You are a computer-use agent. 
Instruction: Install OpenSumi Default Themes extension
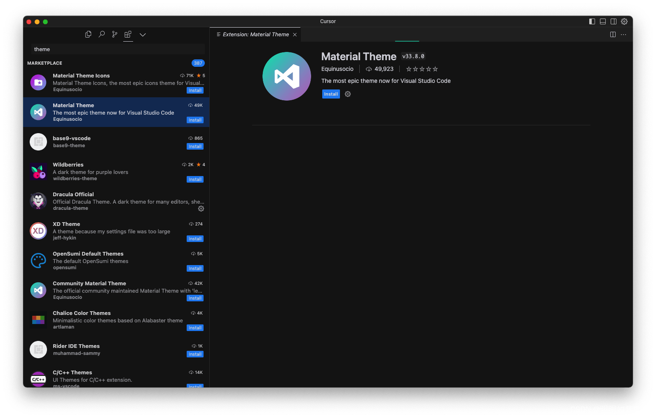pos(195,268)
